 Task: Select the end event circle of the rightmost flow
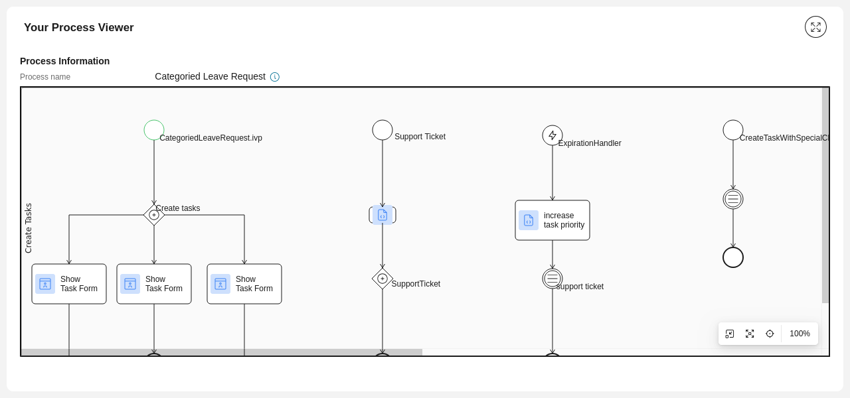[x=733, y=257]
